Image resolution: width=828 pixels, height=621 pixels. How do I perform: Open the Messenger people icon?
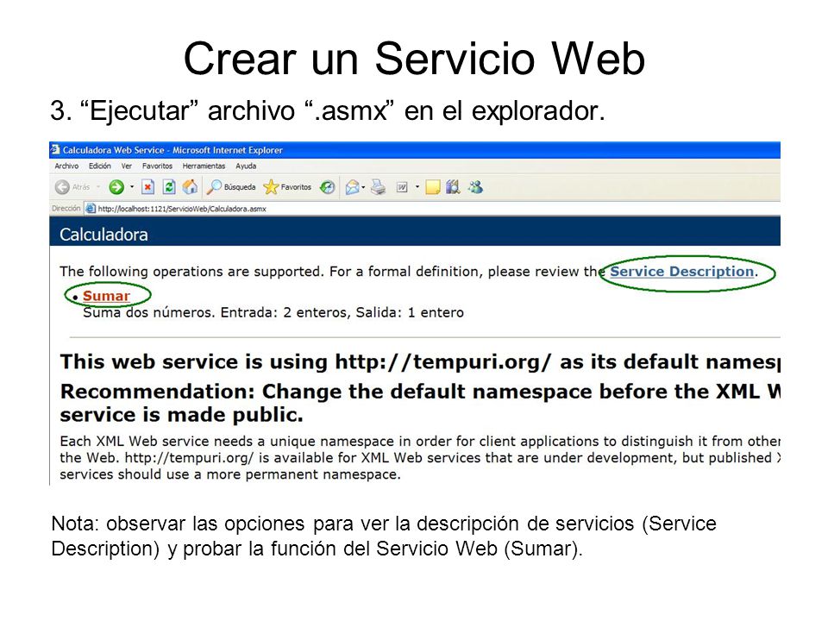pos(475,187)
